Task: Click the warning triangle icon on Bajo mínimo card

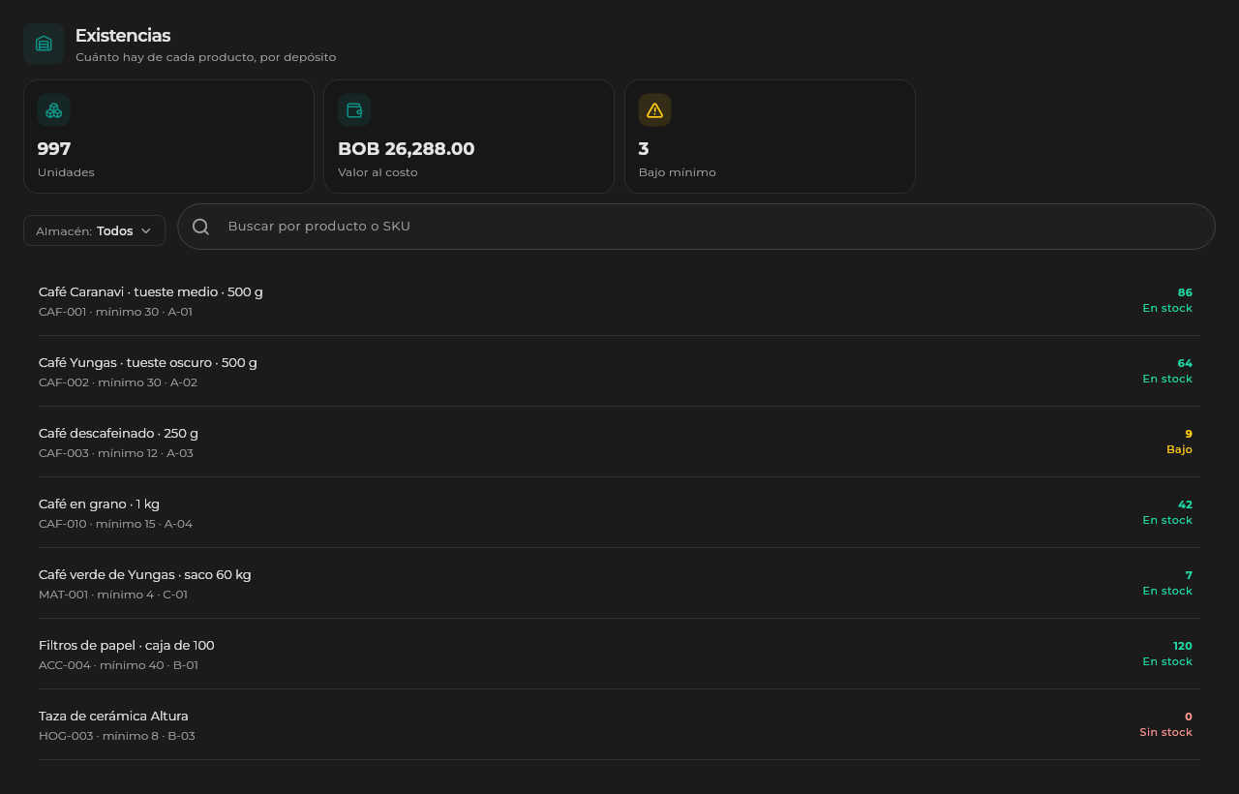Action: coord(655,110)
